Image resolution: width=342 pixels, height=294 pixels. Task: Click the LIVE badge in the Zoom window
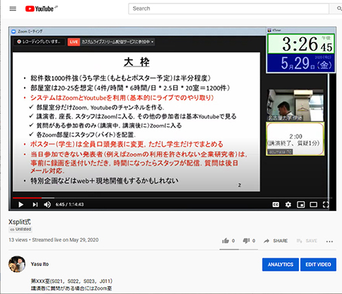tap(74, 42)
